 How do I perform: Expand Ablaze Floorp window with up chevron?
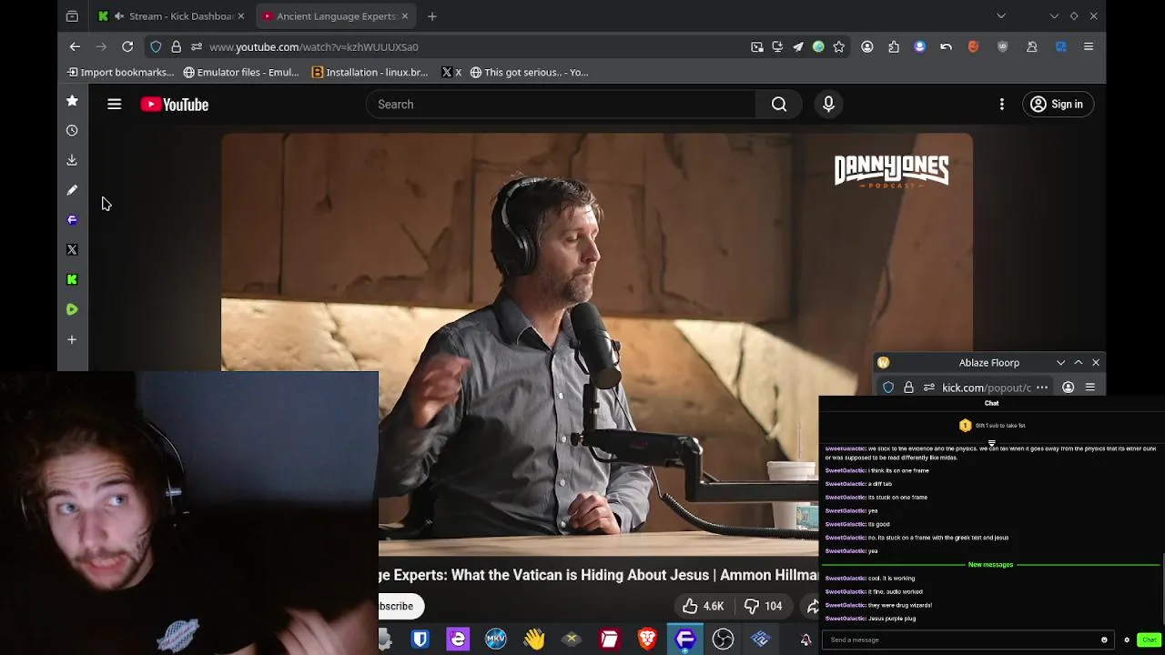[x=1079, y=363]
